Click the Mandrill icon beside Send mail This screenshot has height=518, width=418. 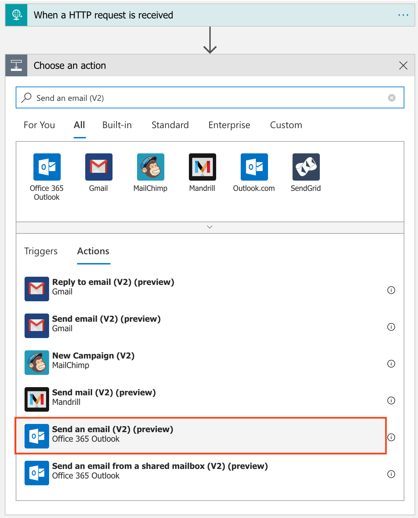pos(37,399)
